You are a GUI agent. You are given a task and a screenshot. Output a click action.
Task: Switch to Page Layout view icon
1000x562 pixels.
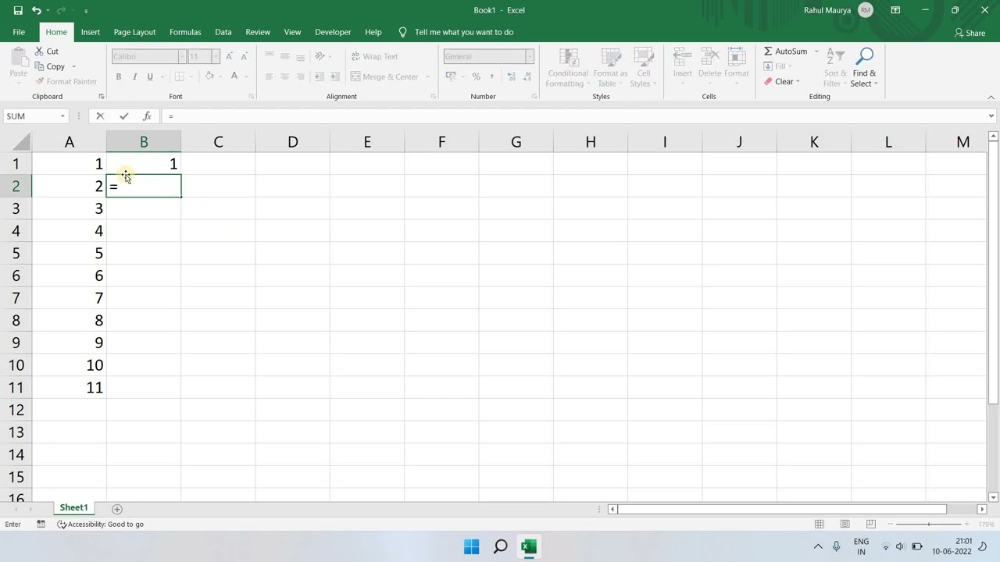[x=845, y=524]
